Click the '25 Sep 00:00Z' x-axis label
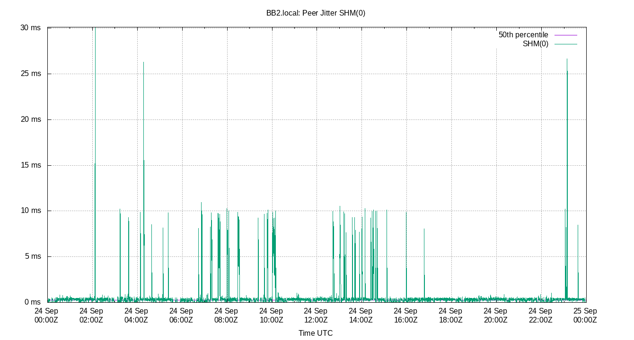Screen dimensions: 634x340 point(585,315)
